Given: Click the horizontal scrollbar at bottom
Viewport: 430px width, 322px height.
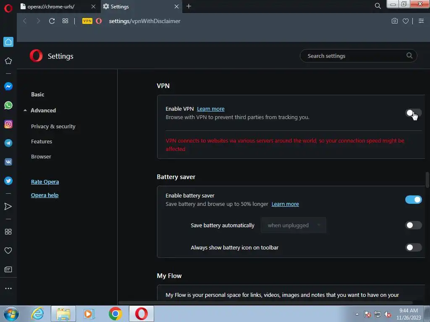Looking at the screenshot, I should 265,303.
